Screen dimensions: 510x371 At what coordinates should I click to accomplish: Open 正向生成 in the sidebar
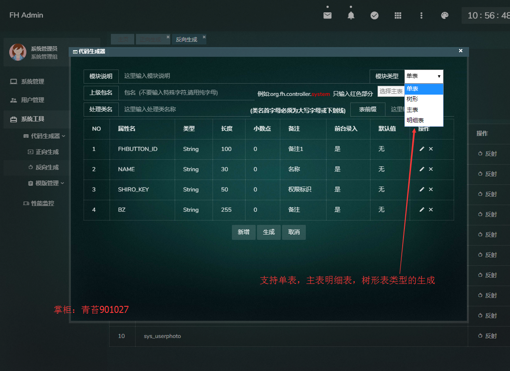tap(44, 152)
